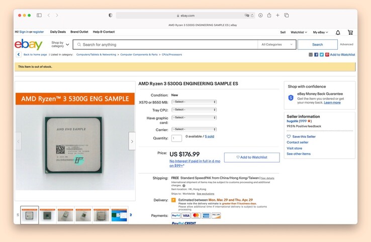Go back with Safari back arrow
This screenshot has height=242, width=371.
(x=49, y=16)
